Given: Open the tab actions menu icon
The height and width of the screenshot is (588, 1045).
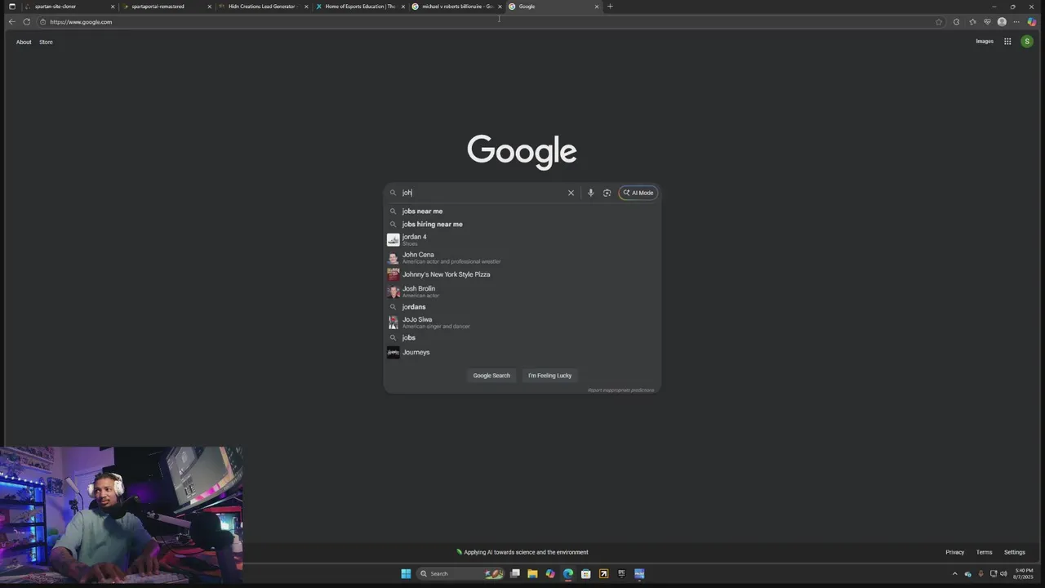Looking at the screenshot, I should coord(11,7).
